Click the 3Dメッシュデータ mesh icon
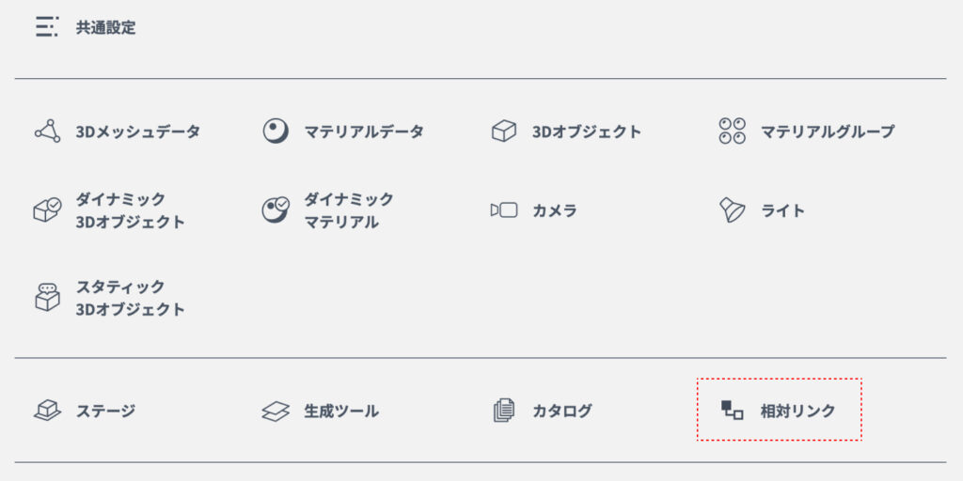 coord(47,132)
